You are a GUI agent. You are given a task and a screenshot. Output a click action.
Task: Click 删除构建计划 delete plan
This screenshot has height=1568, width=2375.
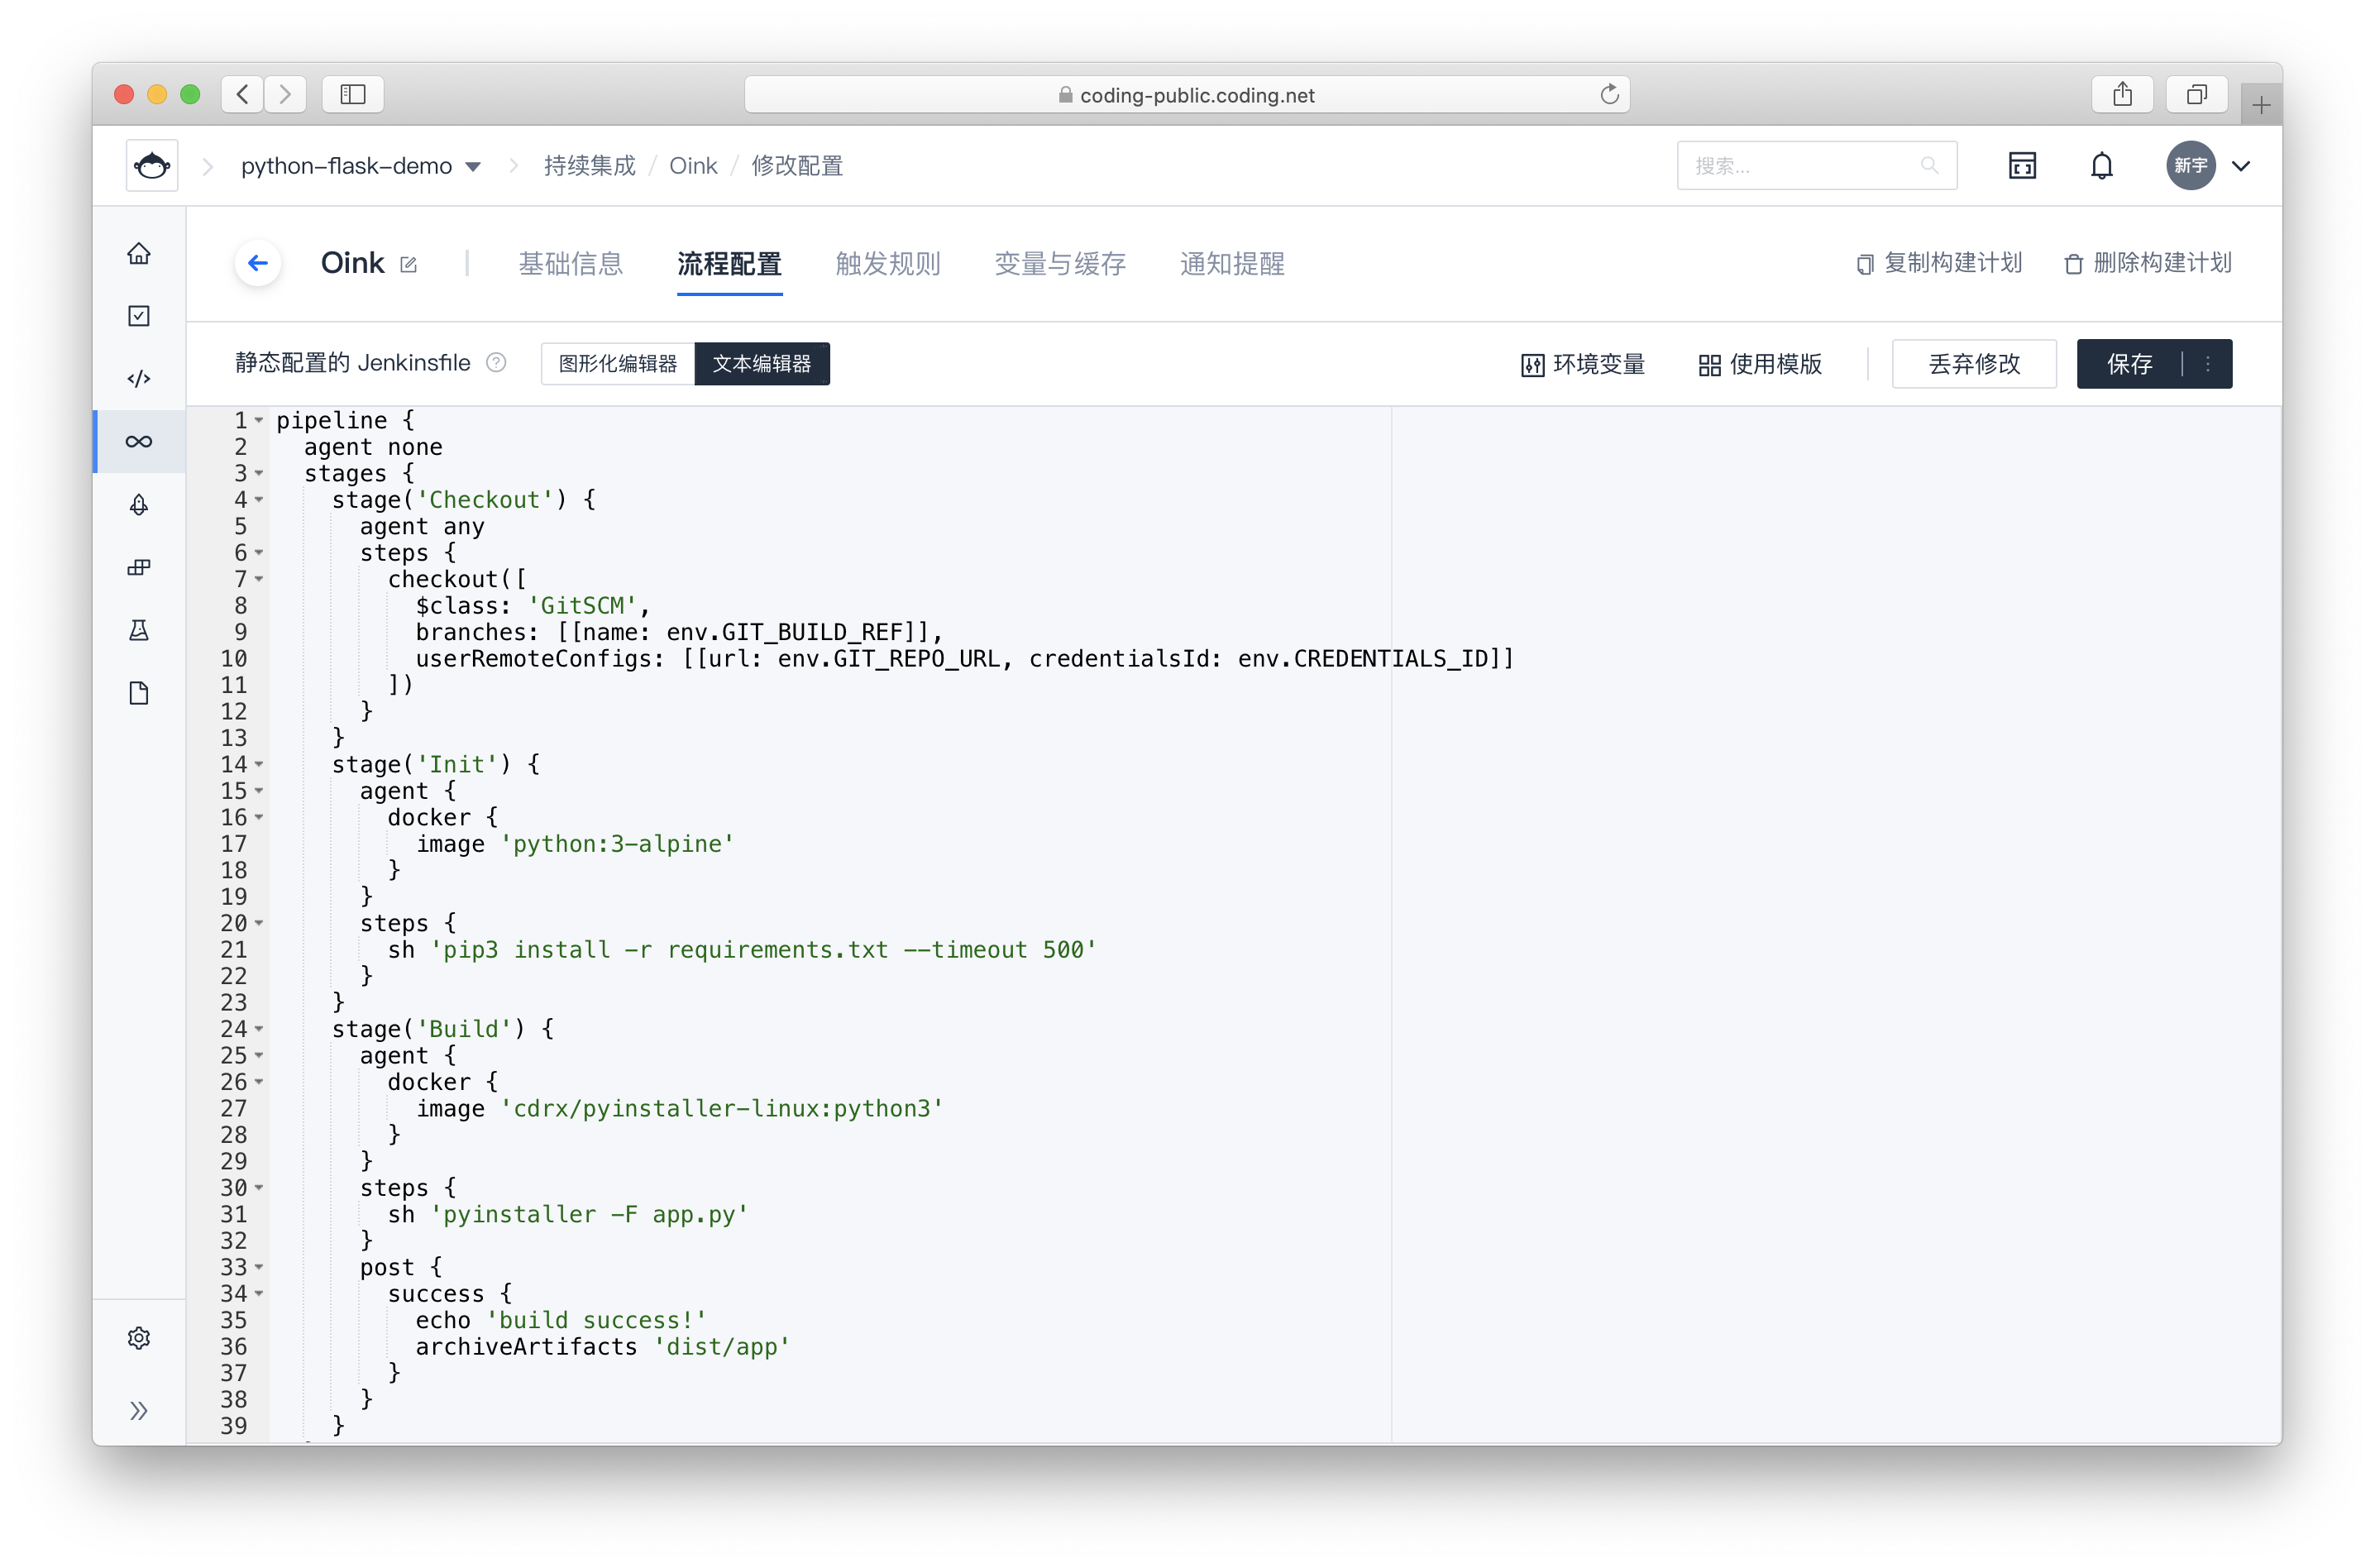pos(2148,263)
